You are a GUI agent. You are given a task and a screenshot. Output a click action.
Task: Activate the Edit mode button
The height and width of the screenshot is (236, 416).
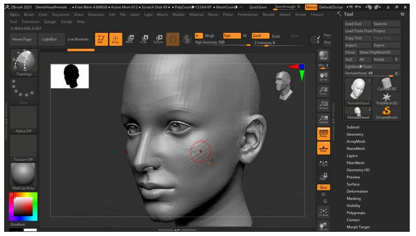[x=101, y=39]
